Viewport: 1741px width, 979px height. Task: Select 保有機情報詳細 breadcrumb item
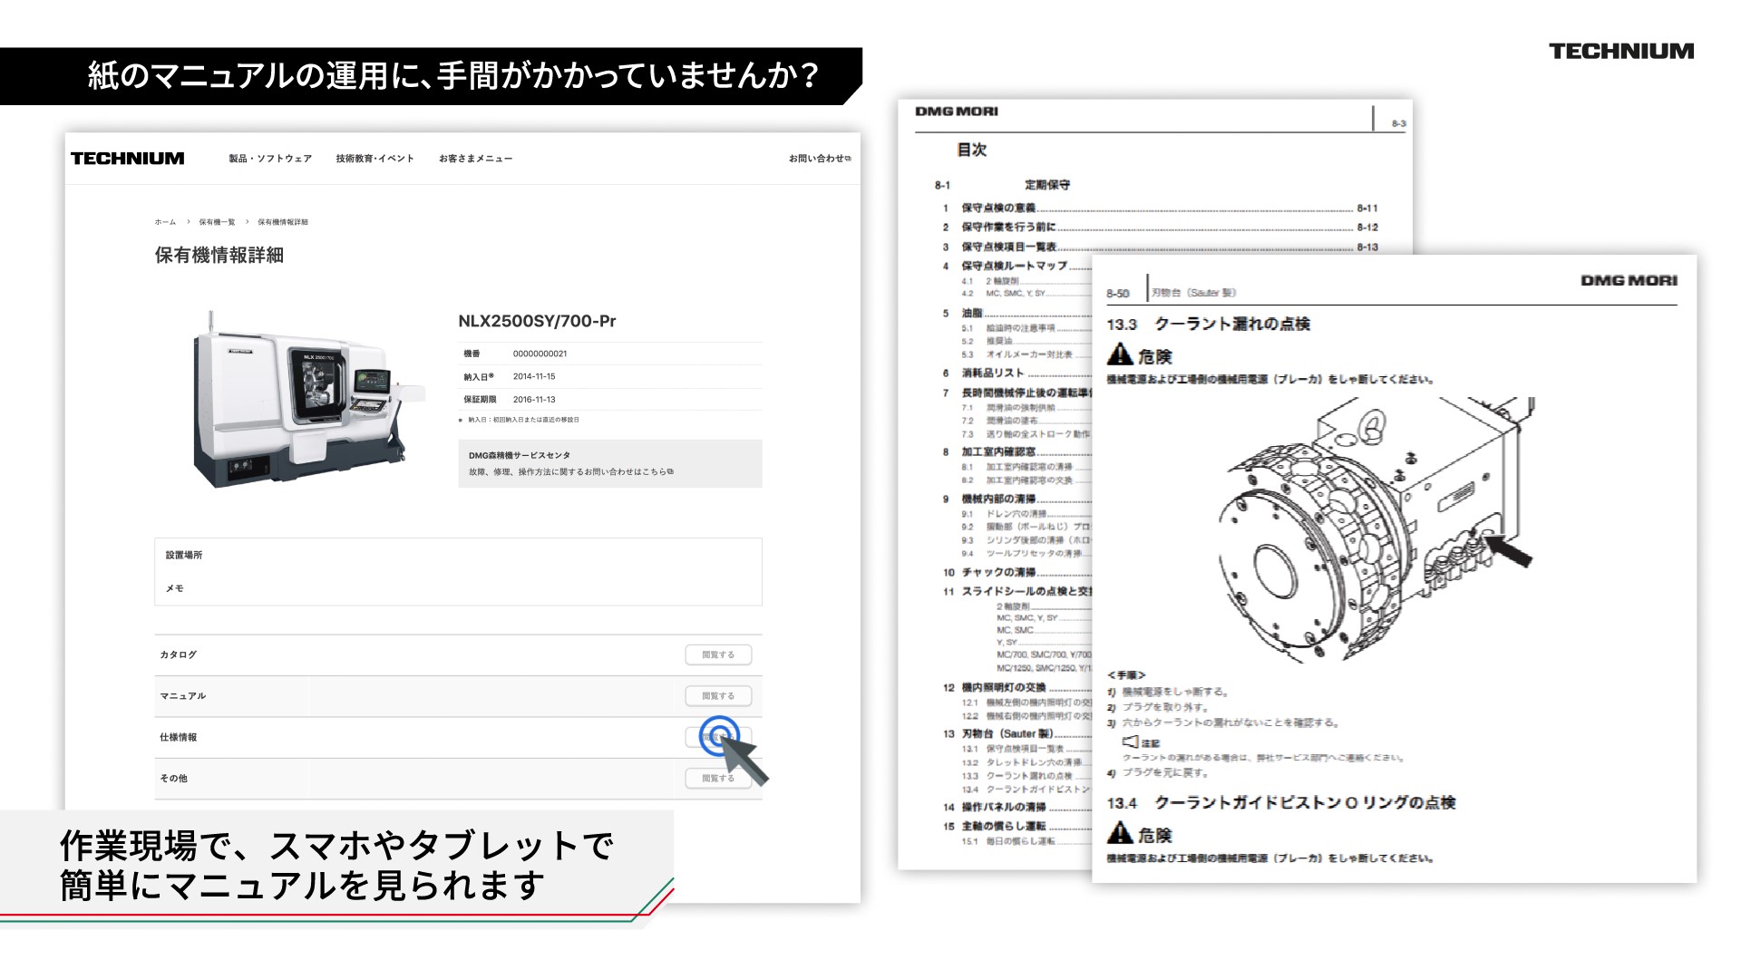(283, 222)
